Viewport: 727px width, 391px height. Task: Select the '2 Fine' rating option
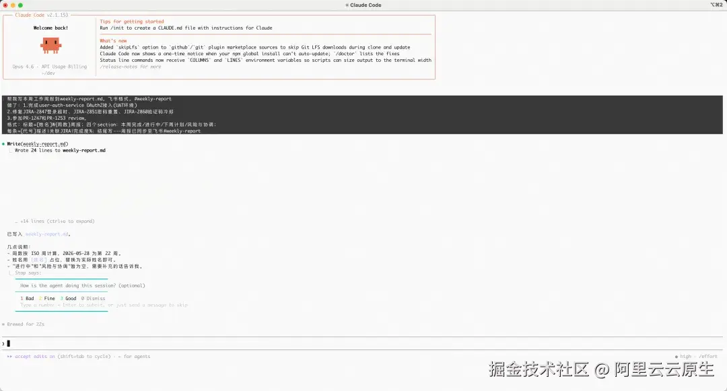(47, 298)
